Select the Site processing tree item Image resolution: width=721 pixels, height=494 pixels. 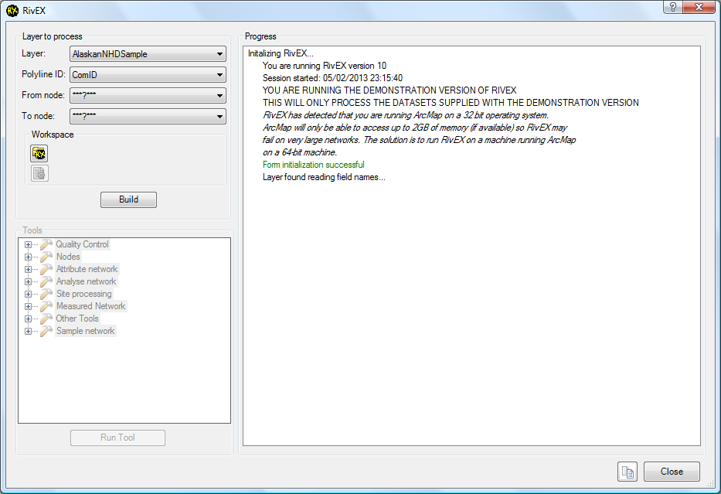pyautogui.click(x=83, y=294)
